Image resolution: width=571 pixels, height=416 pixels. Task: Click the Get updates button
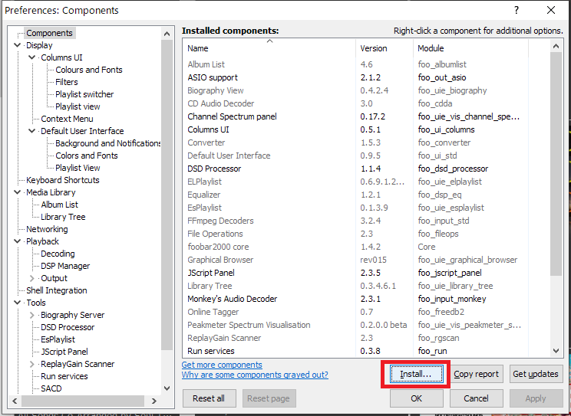536,374
